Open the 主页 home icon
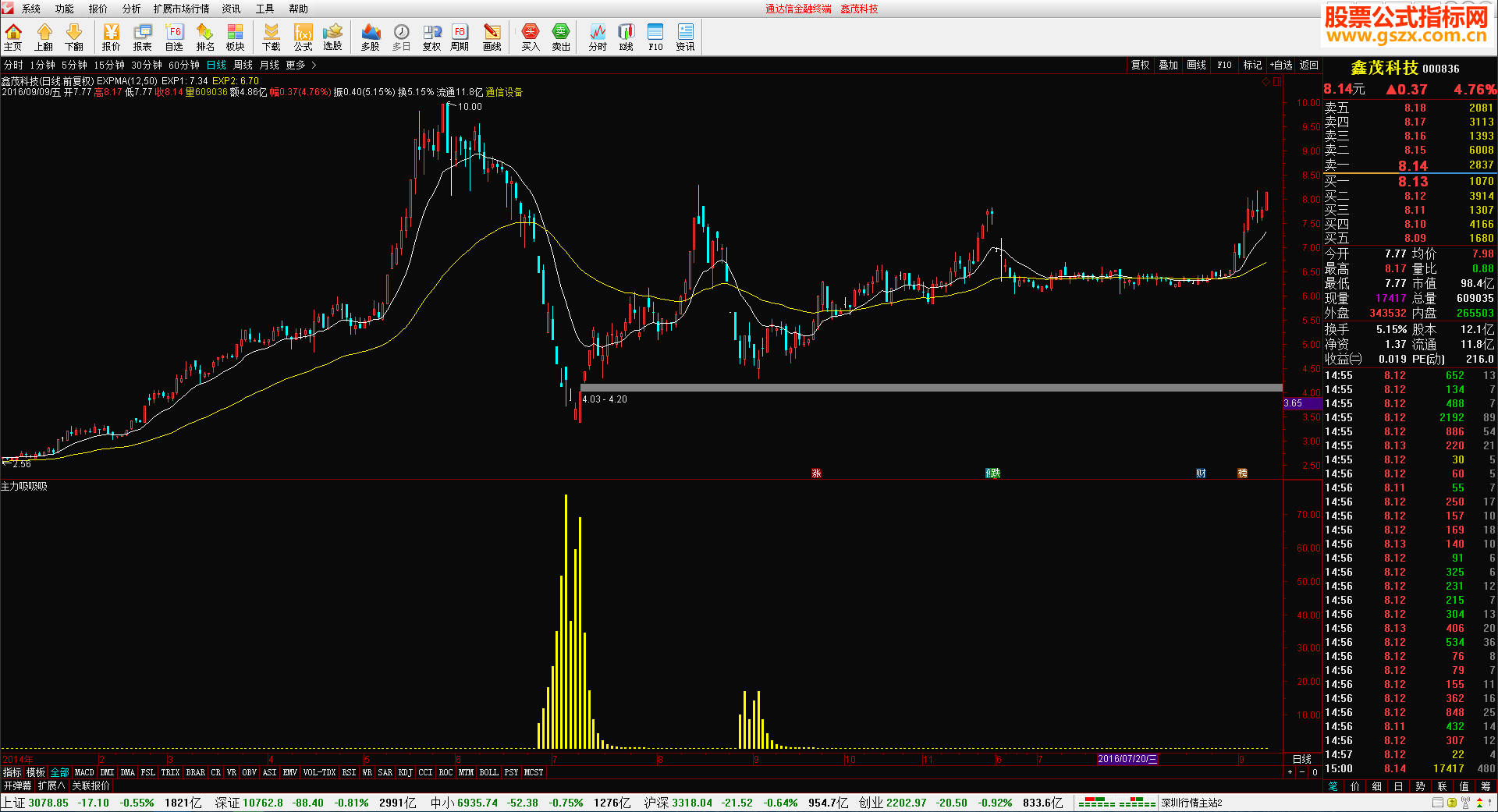The width and height of the screenshot is (1498, 812). click(13, 37)
